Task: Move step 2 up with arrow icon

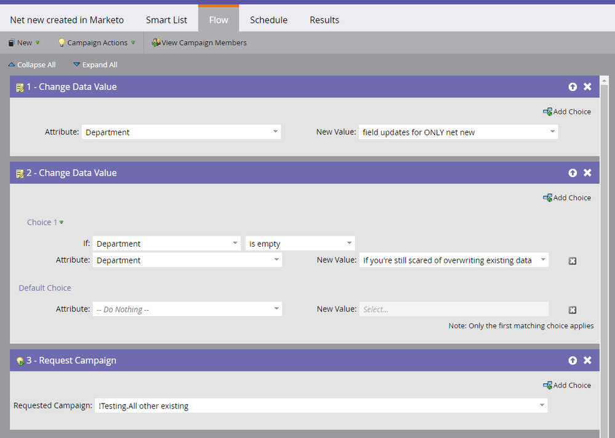Action: click(x=573, y=173)
